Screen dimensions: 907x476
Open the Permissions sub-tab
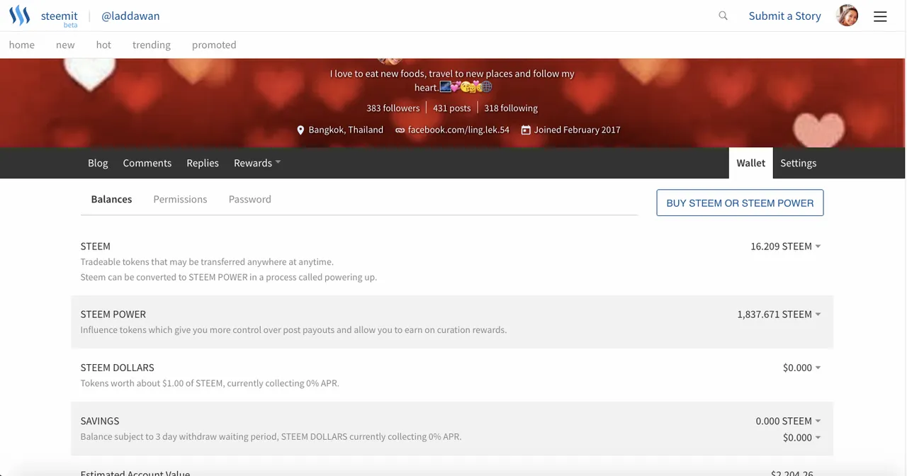[x=180, y=200]
